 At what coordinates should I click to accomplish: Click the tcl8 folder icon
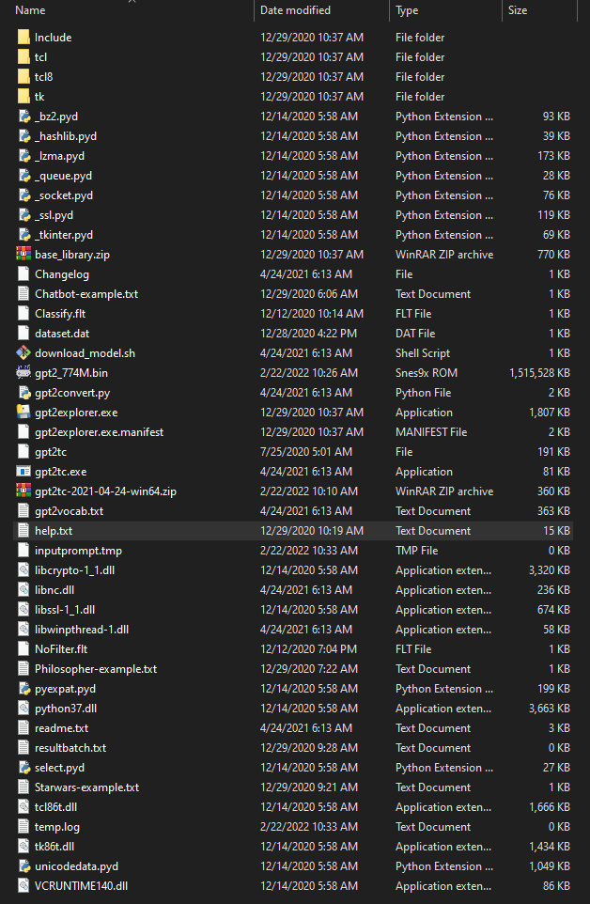click(23, 77)
